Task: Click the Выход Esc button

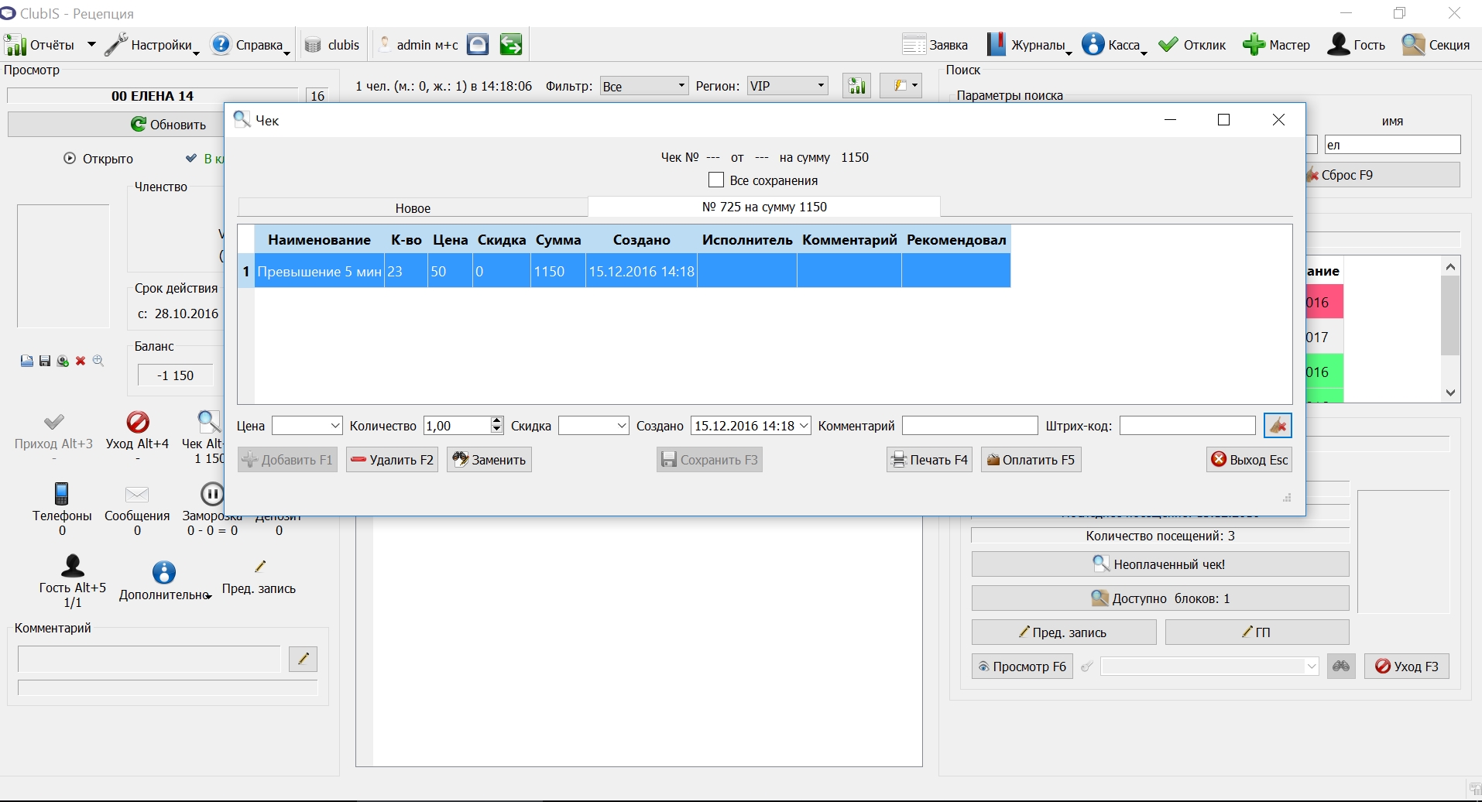Action: [1250, 460]
